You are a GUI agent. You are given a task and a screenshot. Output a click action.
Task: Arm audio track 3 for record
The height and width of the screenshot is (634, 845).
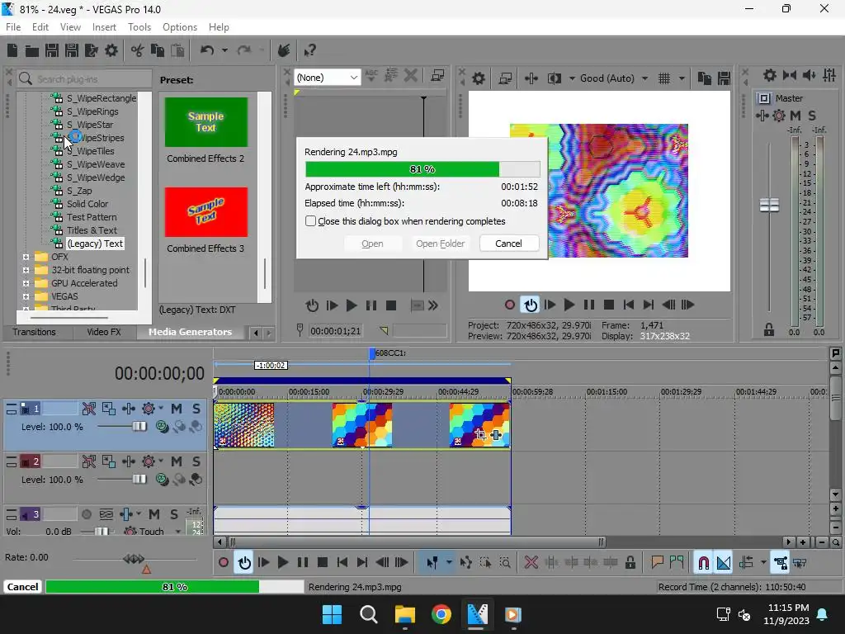click(86, 514)
